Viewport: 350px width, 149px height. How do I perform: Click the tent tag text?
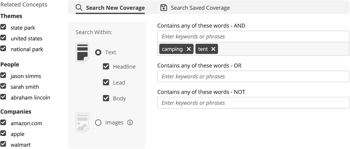203,49
